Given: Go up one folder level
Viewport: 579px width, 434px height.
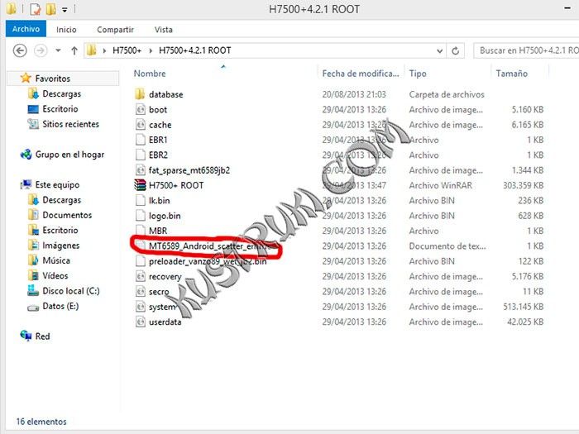Looking at the screenshot, I should [x=74, y=50].
